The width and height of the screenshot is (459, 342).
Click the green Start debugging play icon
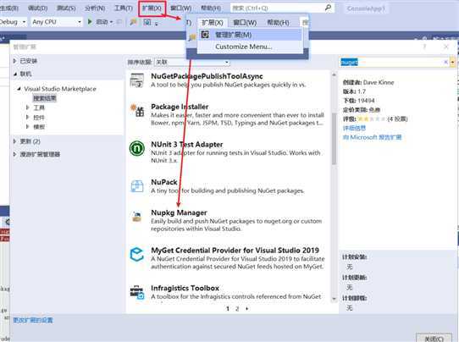(90, 22)
